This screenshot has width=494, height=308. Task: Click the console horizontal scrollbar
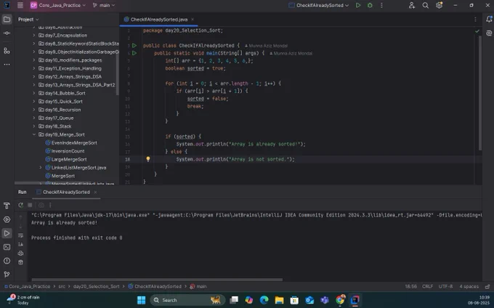157,280
